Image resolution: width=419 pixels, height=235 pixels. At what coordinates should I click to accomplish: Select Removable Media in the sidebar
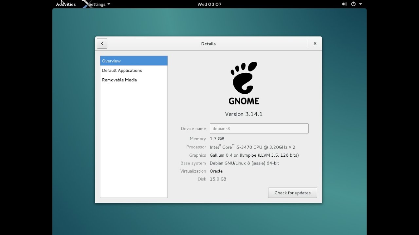coord(134,80)
